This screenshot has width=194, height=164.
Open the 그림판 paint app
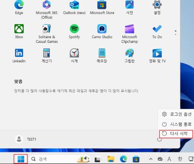click(x=129, y=56)
